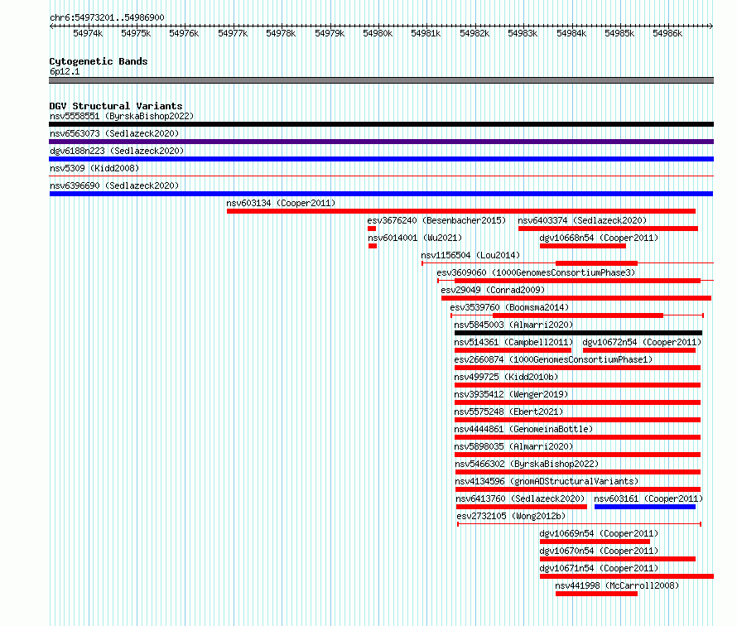Open nsv1156504 (Lou2014) variant label

[x=470, y=255]
